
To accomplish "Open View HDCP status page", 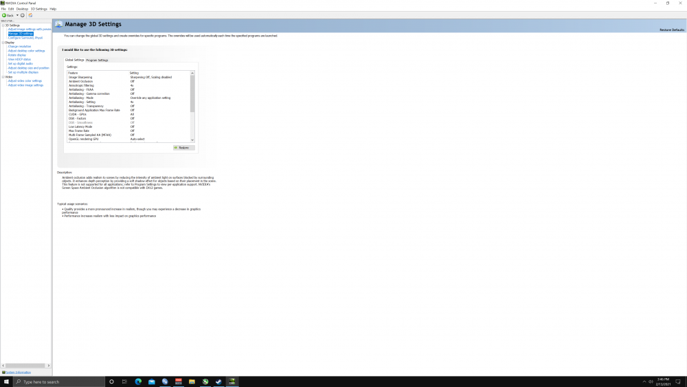I will click(x=19, y=59).
